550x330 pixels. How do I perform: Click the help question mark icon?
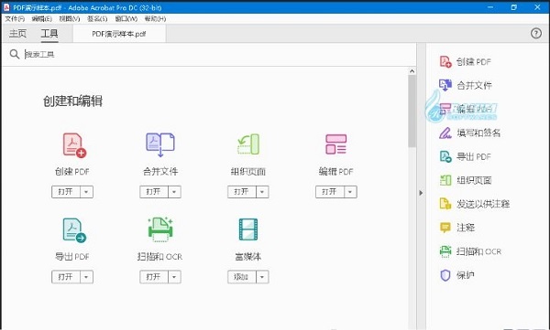(x=536, y=33)
